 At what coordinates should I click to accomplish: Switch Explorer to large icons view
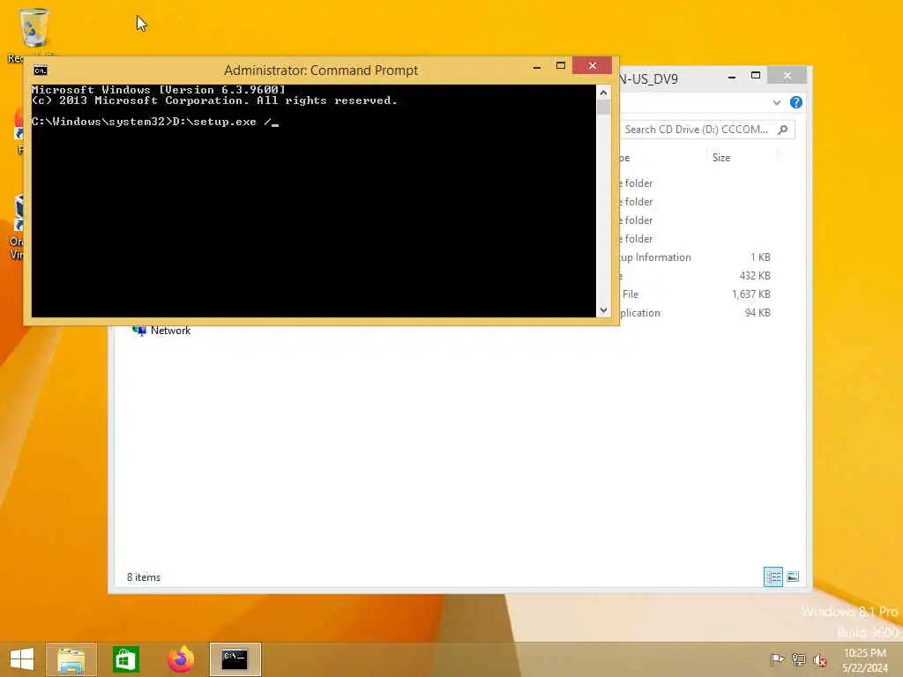pyautogui.click(x=793, y=577)
